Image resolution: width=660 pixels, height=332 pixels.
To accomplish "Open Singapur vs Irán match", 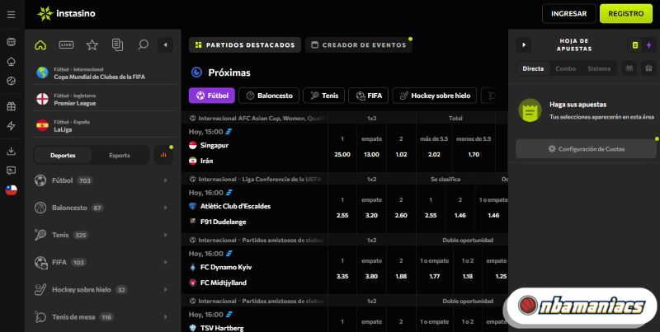I will click(255, 148).
